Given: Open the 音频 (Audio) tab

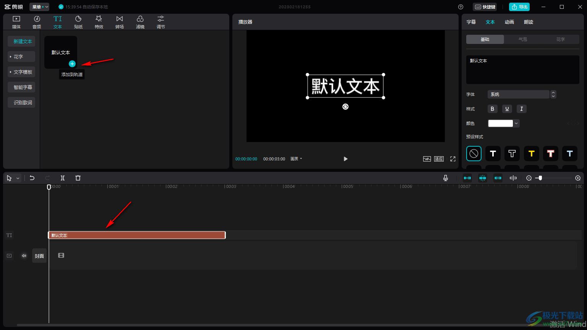Looking at the screenshot, I should coord(37,22).
